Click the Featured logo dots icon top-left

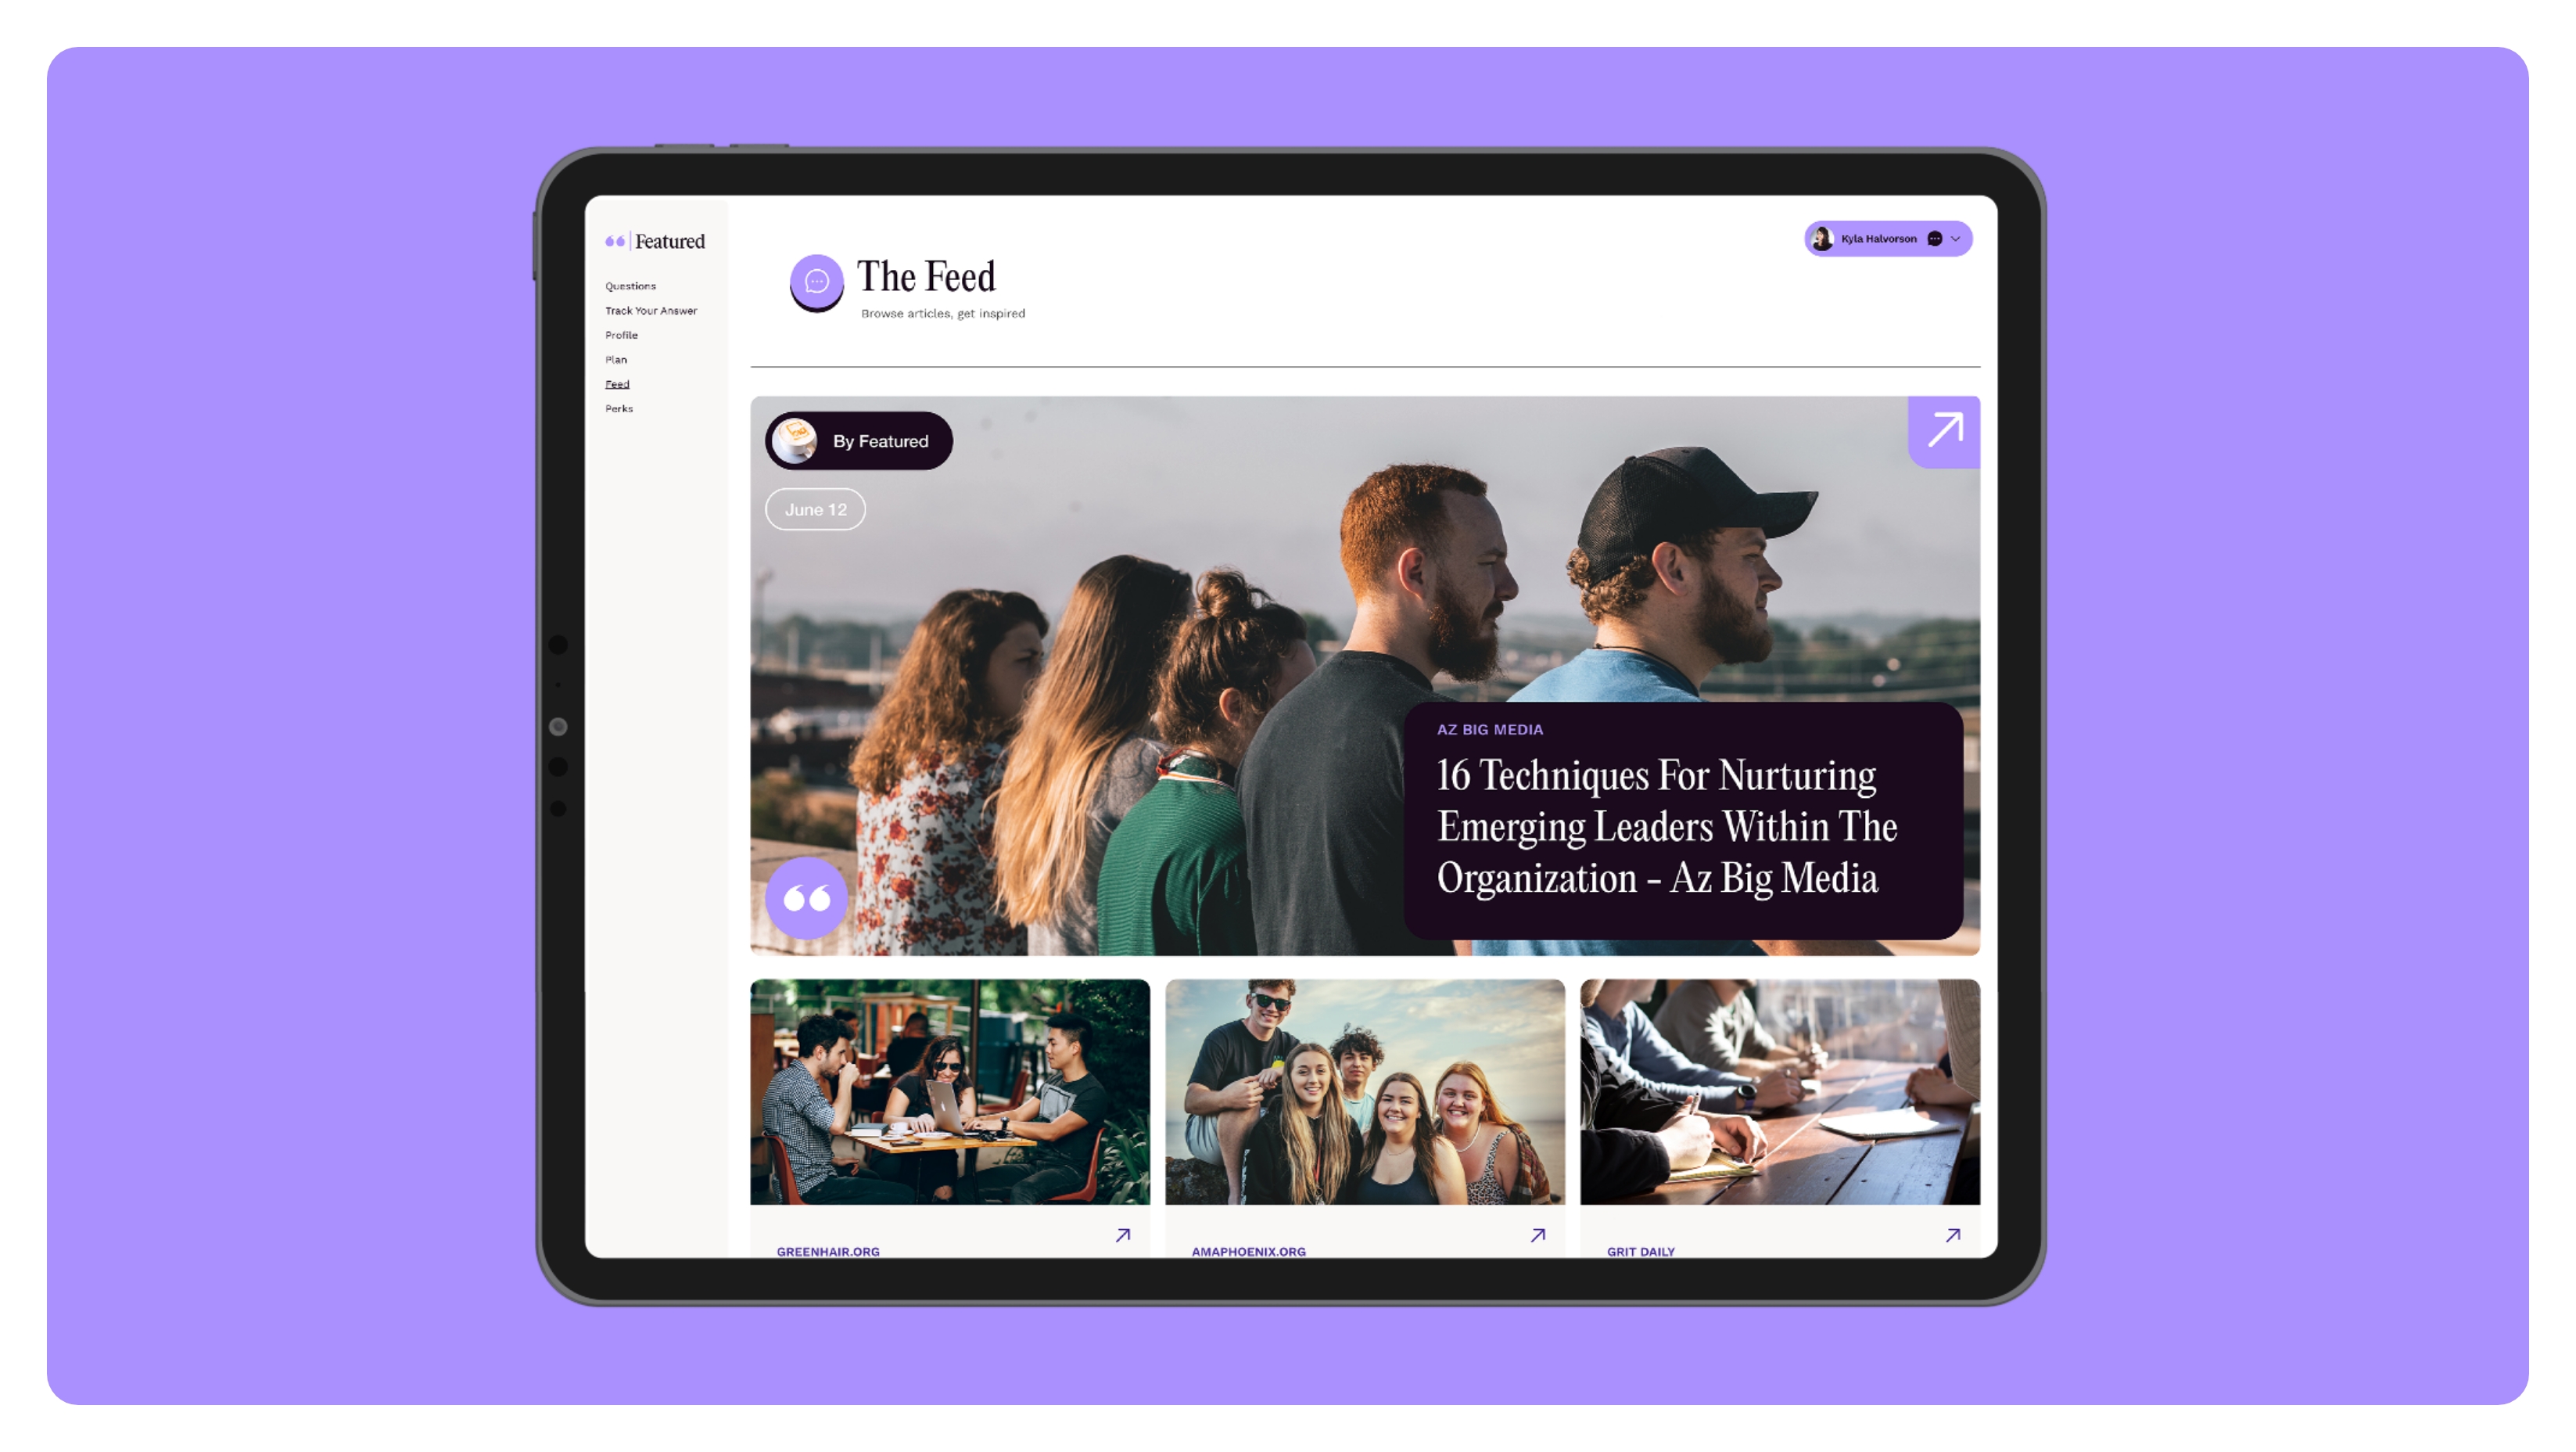614,239
